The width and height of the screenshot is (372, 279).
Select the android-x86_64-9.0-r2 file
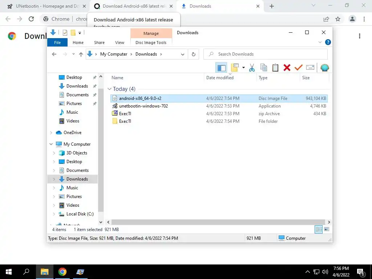(x=219, y=98)
